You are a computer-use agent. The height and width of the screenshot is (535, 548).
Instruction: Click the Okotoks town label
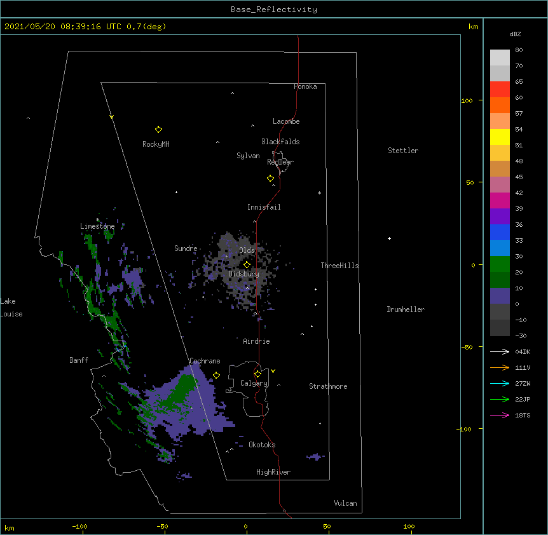click(262, 445)
